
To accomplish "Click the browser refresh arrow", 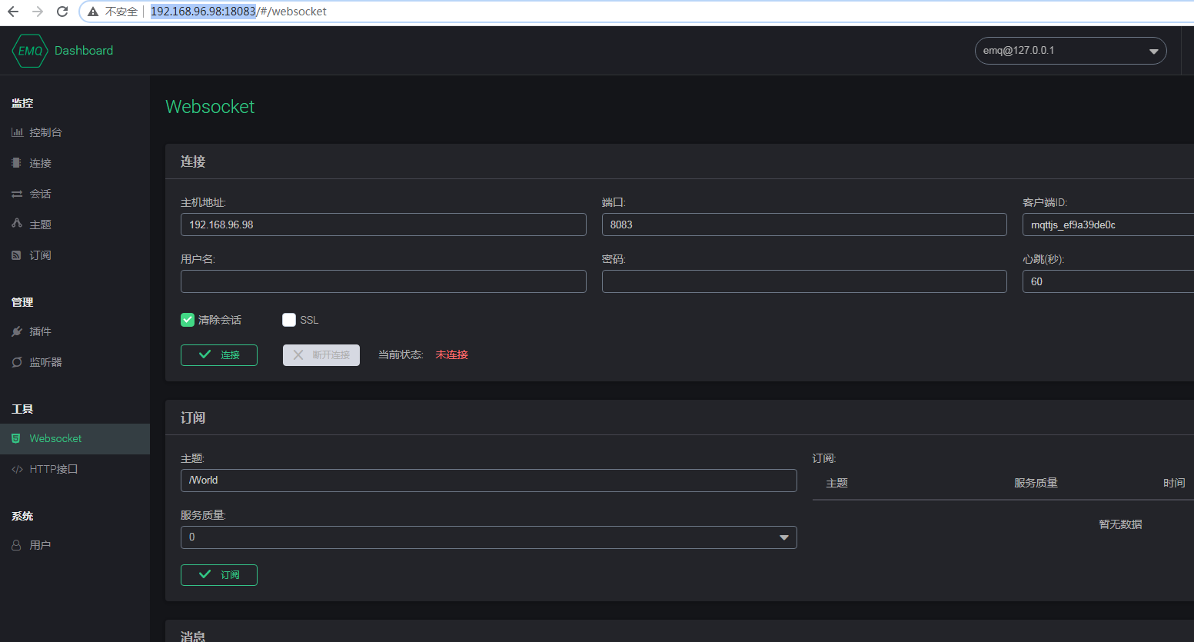I will [61, 11].
